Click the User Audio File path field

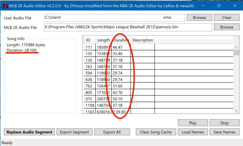114,18
